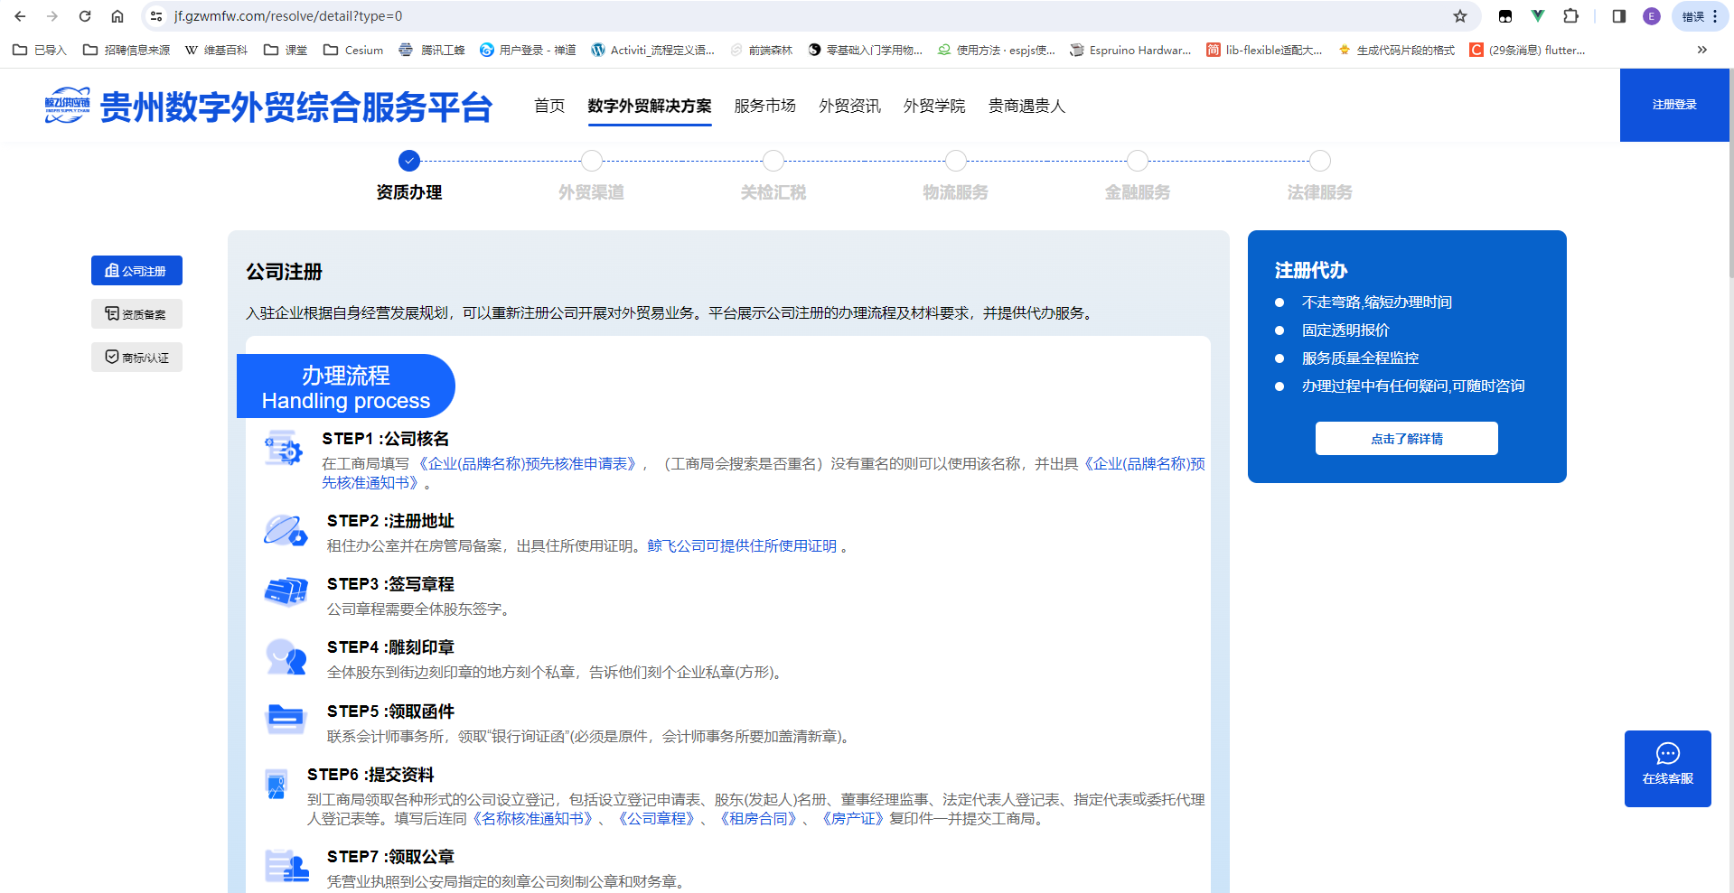
Task: Select the 法律服务 step circle
Action: coord(1320,161)
